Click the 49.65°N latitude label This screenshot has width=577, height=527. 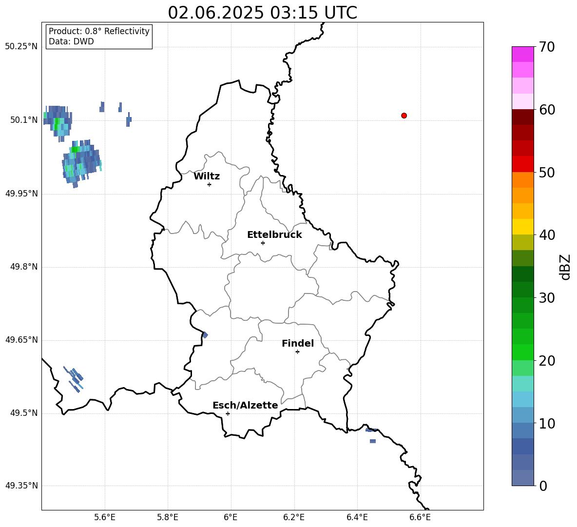click(x=21, y=340)
